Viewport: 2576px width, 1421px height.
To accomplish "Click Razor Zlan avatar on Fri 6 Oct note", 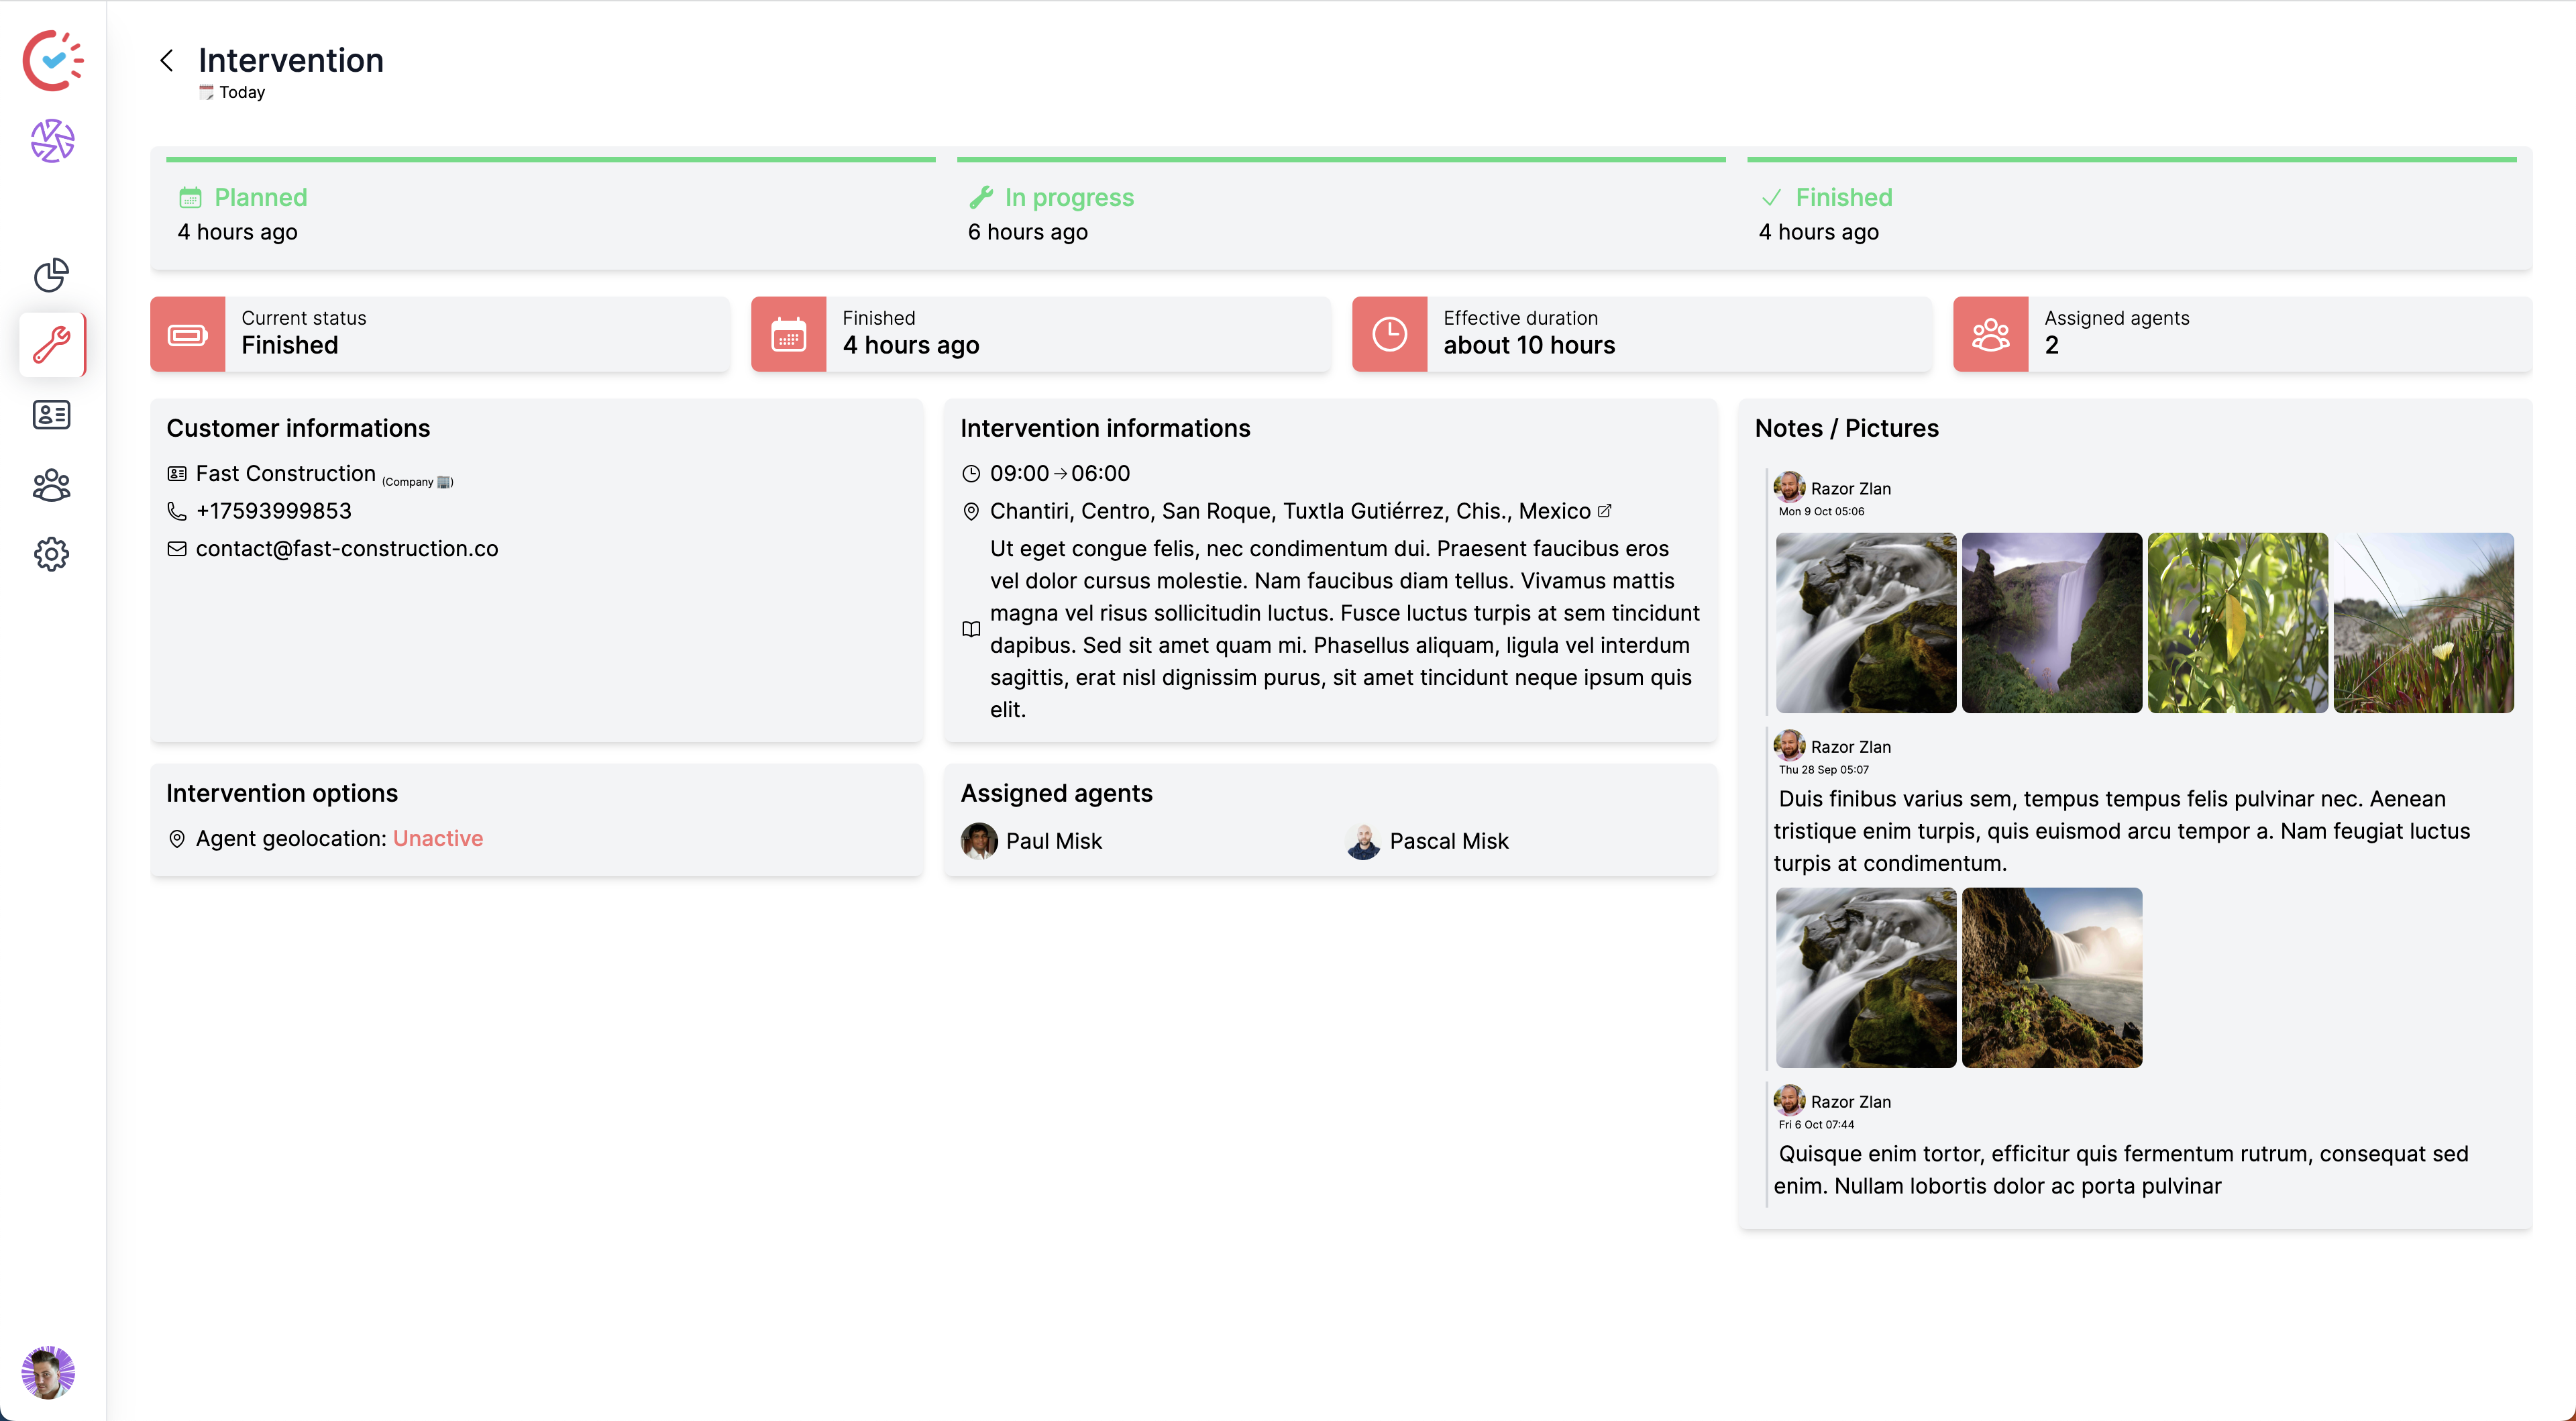I will [1789, 1100].
